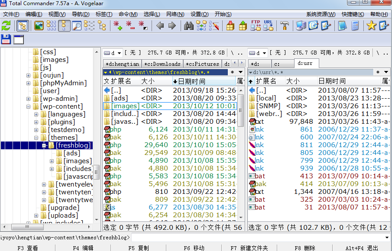Open the 编辑(E) menu
Viewport: 392px width, 251px height.
pyautogui.click(x=34, y=14)
